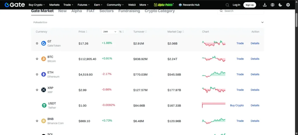298x135 pixels.
Task: Open Futures dropdown menu
Action: point(84,5)
